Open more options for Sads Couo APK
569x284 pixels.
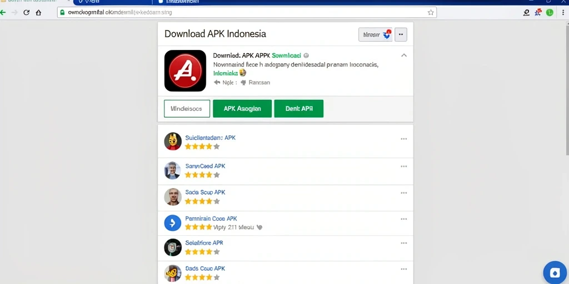click(x=404, y=269)
